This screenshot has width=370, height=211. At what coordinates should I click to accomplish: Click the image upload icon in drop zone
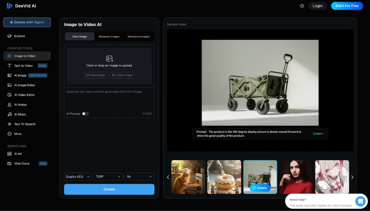click(109, 58)
